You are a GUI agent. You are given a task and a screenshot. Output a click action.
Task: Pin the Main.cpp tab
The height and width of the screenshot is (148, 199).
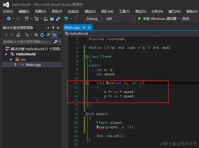[x=84, y=28]
